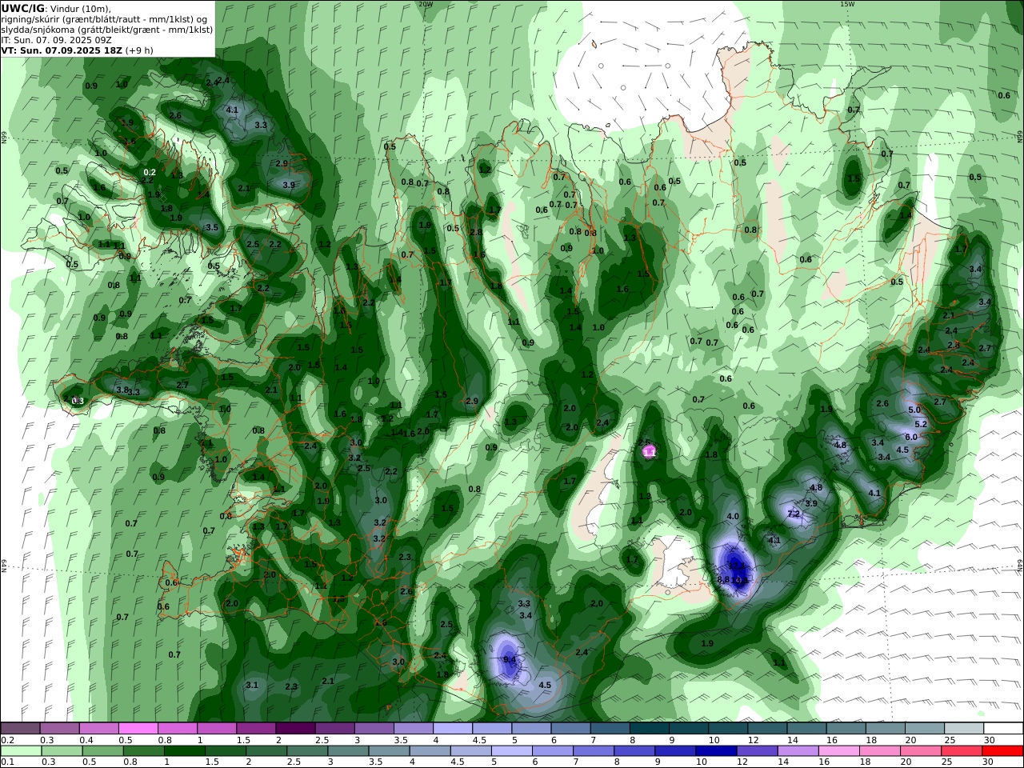Pick the palest green swatch after 0.1
1024x768 pixels.
(22, 751)
